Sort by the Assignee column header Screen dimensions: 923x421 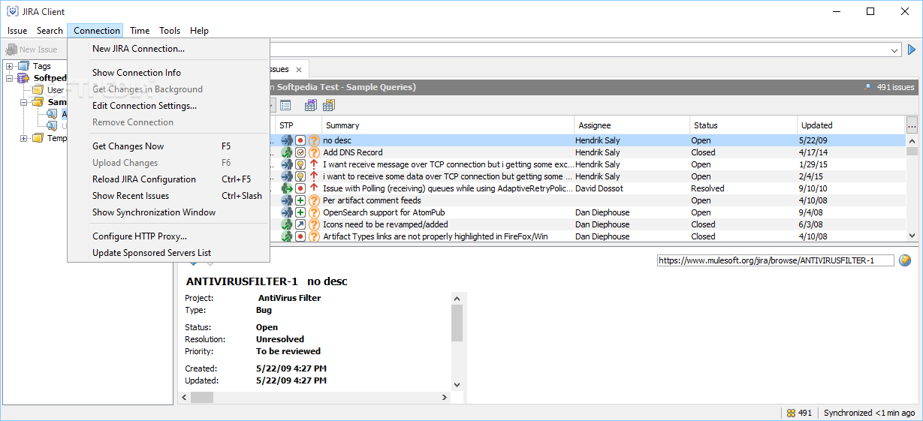coord(632,125)
